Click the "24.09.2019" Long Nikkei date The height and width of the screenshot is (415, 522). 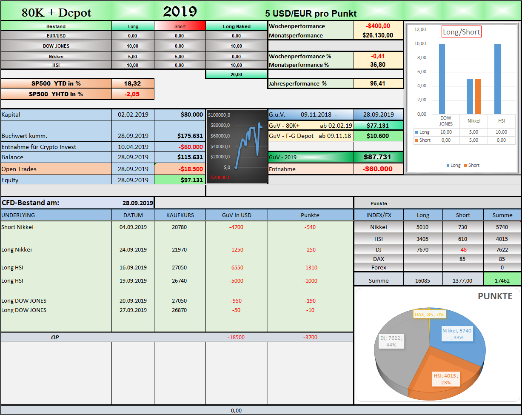click(133, 249)
